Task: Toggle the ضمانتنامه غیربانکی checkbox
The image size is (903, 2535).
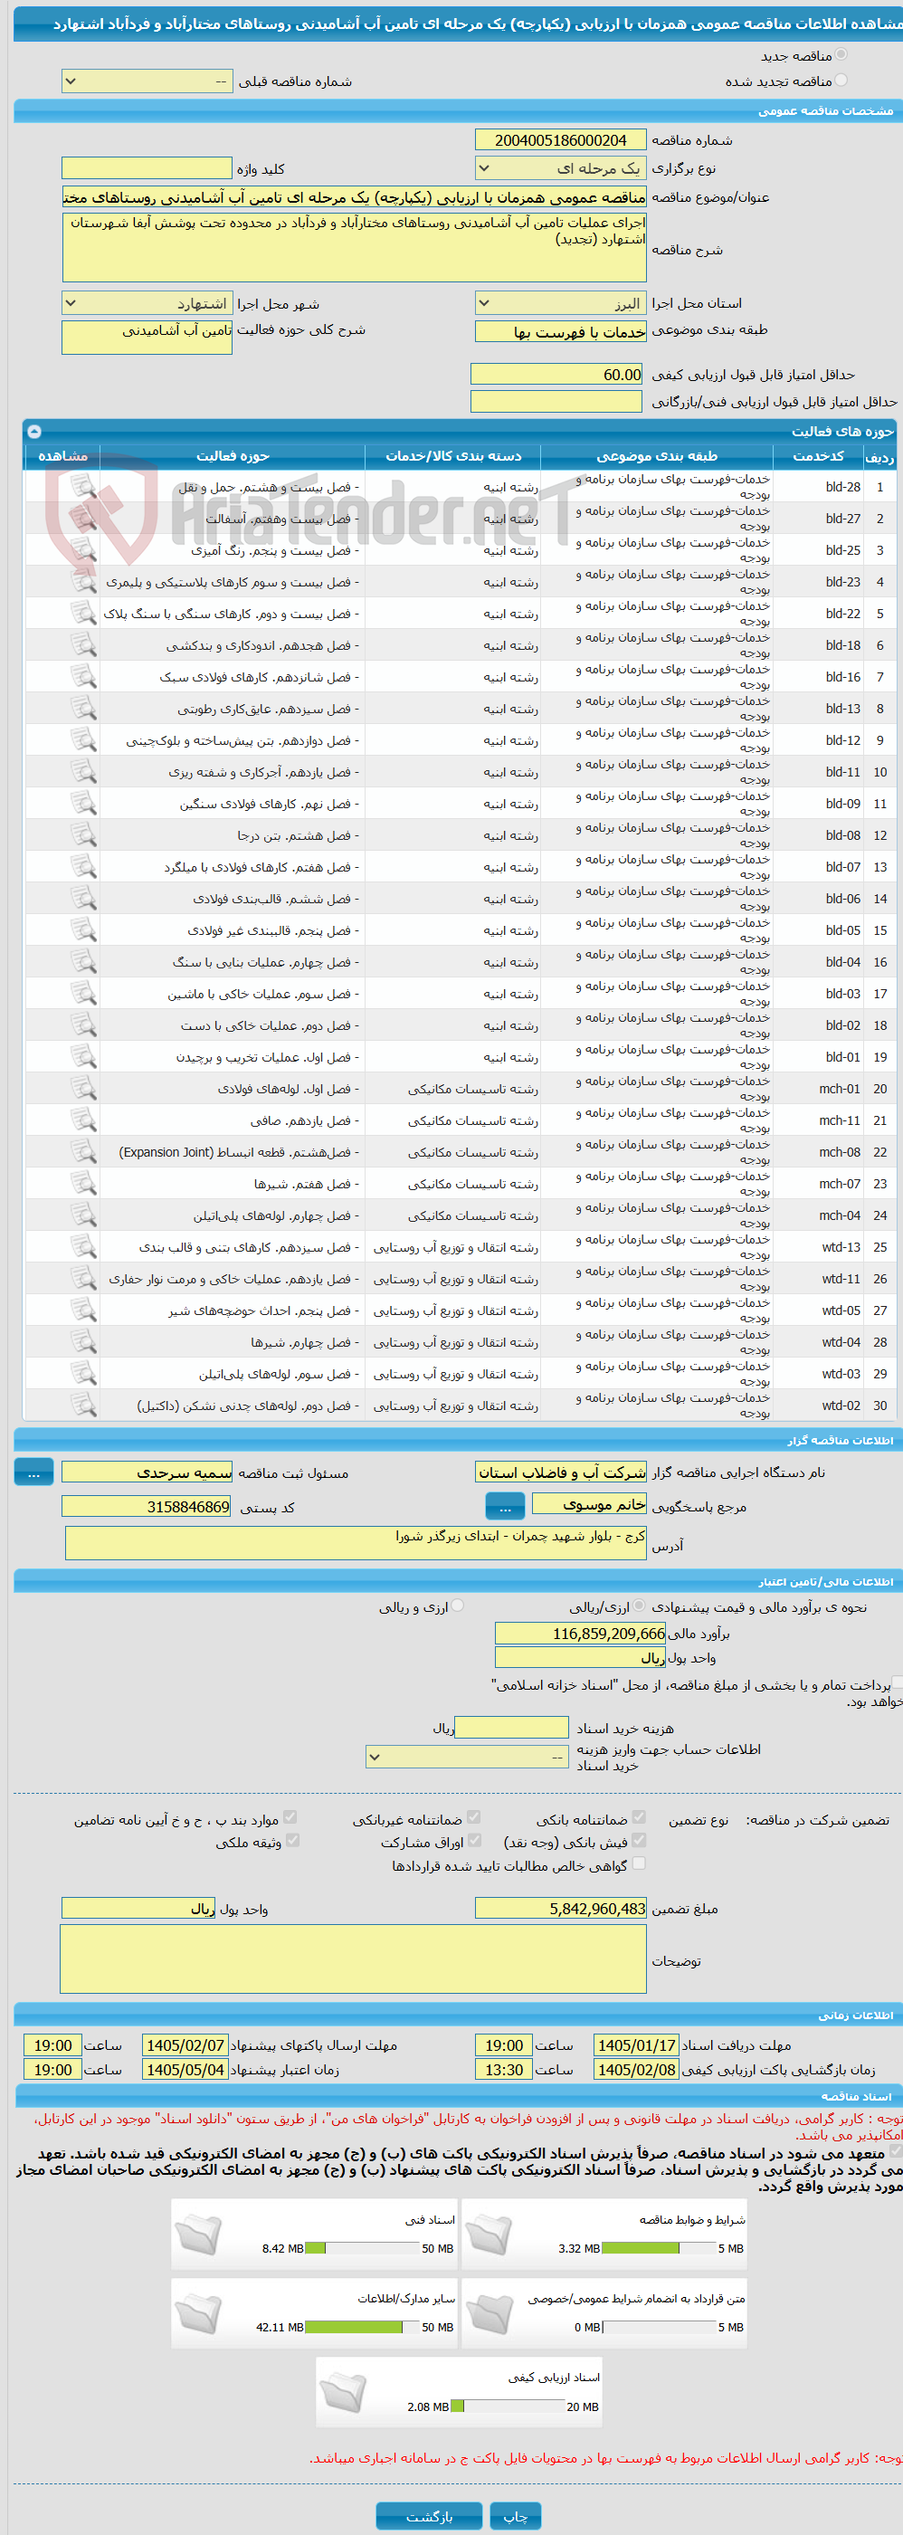Action: [474, 1817]
